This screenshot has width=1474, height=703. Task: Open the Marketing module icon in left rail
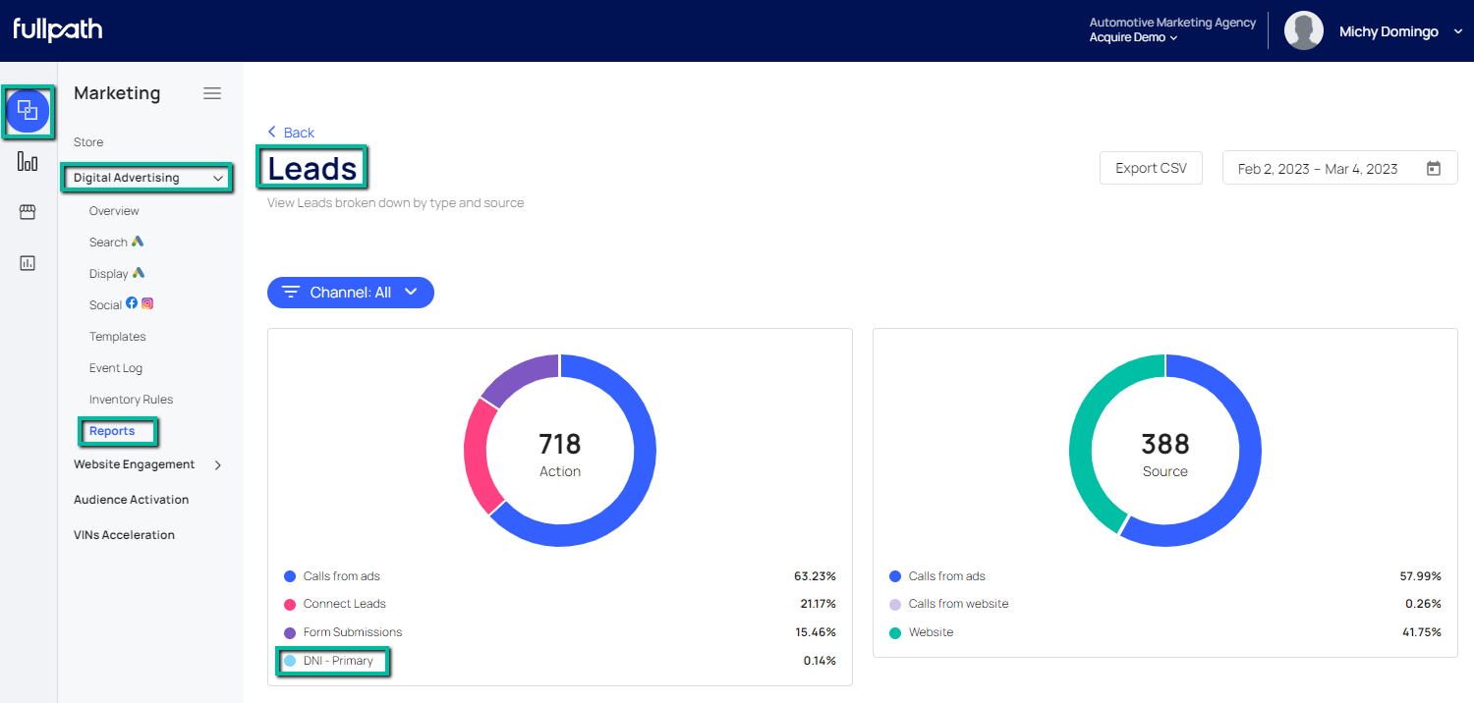(x=28, y=110)
